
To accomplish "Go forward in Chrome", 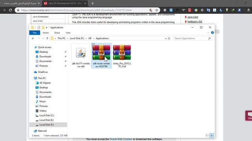I will point(4,10).
